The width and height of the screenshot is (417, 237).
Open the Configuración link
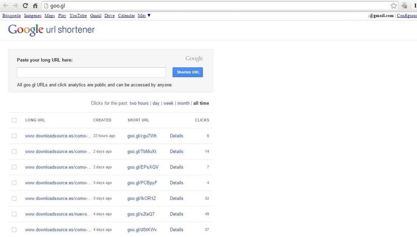pos(407,16)
